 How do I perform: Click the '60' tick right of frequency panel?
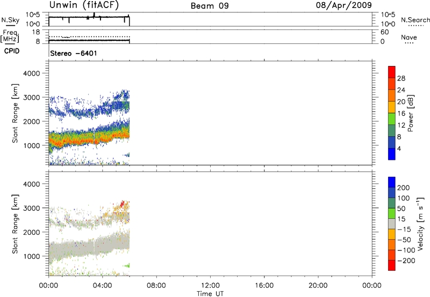click(x=385, y=32)
